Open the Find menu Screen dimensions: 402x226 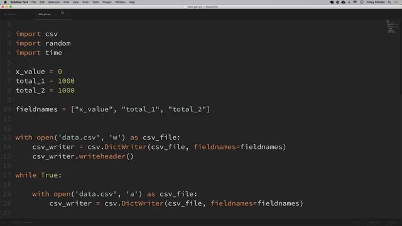coord(67,2)
